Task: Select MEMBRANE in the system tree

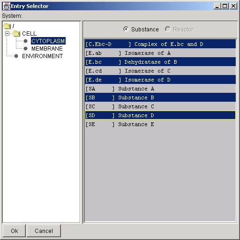Action: [x=47, y=49]
